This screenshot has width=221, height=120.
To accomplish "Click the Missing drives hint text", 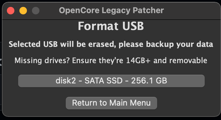I will 111,61.
